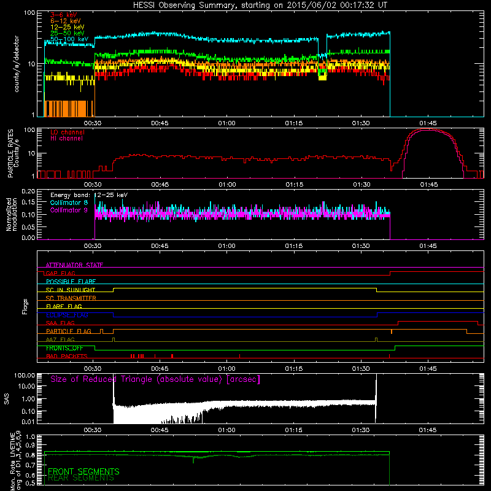Screen dimensions: 491x491
Task: Click the 01:45 time label under particle rates panel
Action: click(x=428, y=185)
